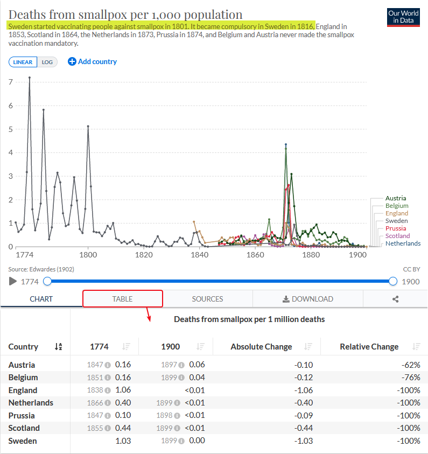This screenshot has height=454, width=428.
Task: Click the England legend label
Action: [x=397, y=213]
